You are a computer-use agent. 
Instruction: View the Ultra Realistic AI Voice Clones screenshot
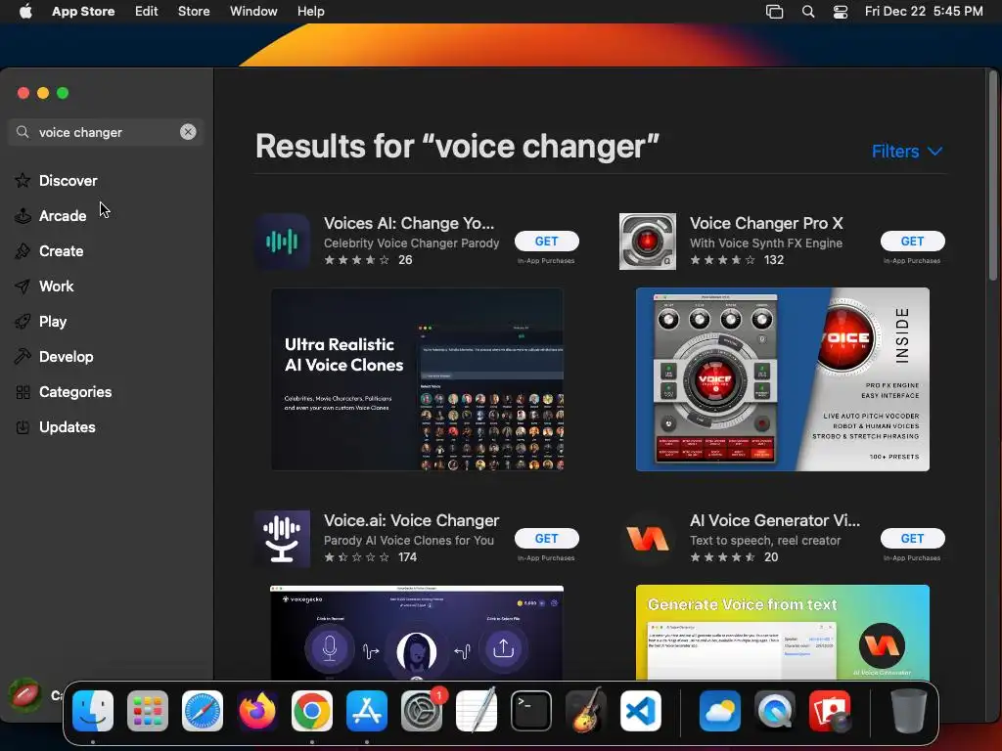(x=417, y=379)
